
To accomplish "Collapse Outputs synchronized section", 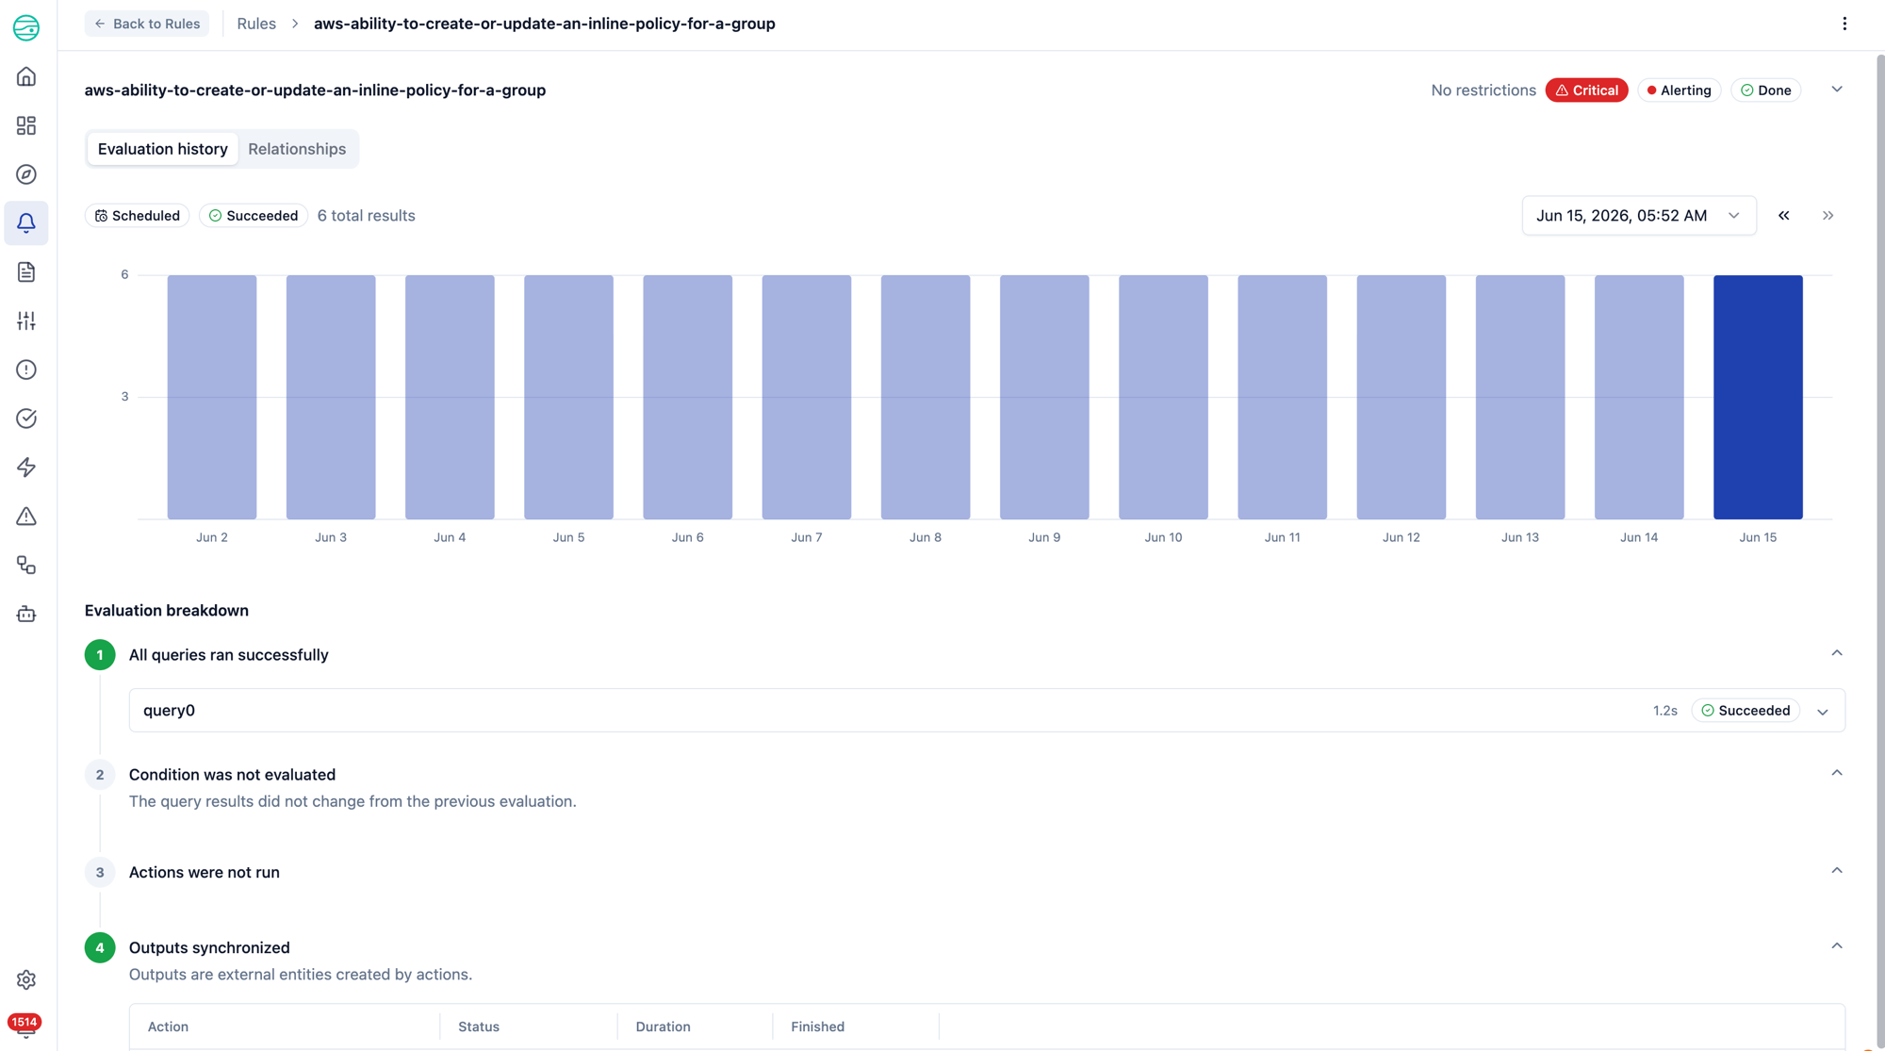I will 1837,946.
